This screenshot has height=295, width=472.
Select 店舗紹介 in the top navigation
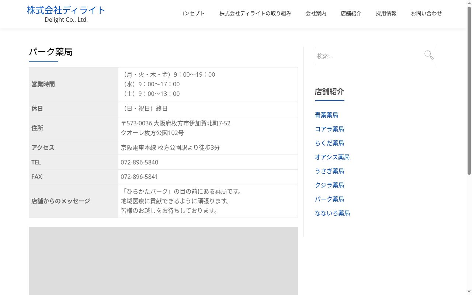351,14
